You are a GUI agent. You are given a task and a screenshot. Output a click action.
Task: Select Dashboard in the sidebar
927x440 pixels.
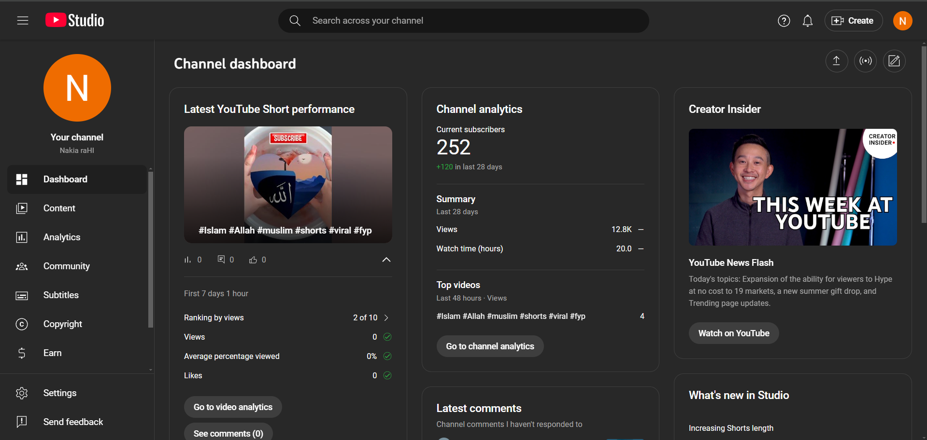pyautogui.click(x=77, y=179)
